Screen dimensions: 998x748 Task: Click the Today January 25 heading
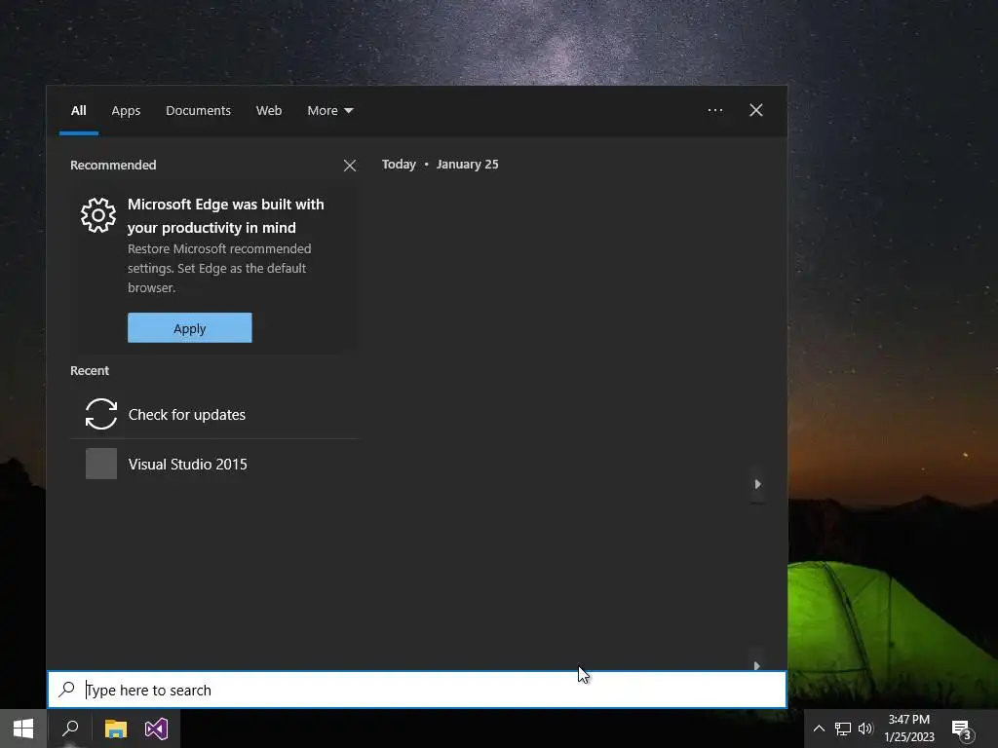click(x=440, y=164)
